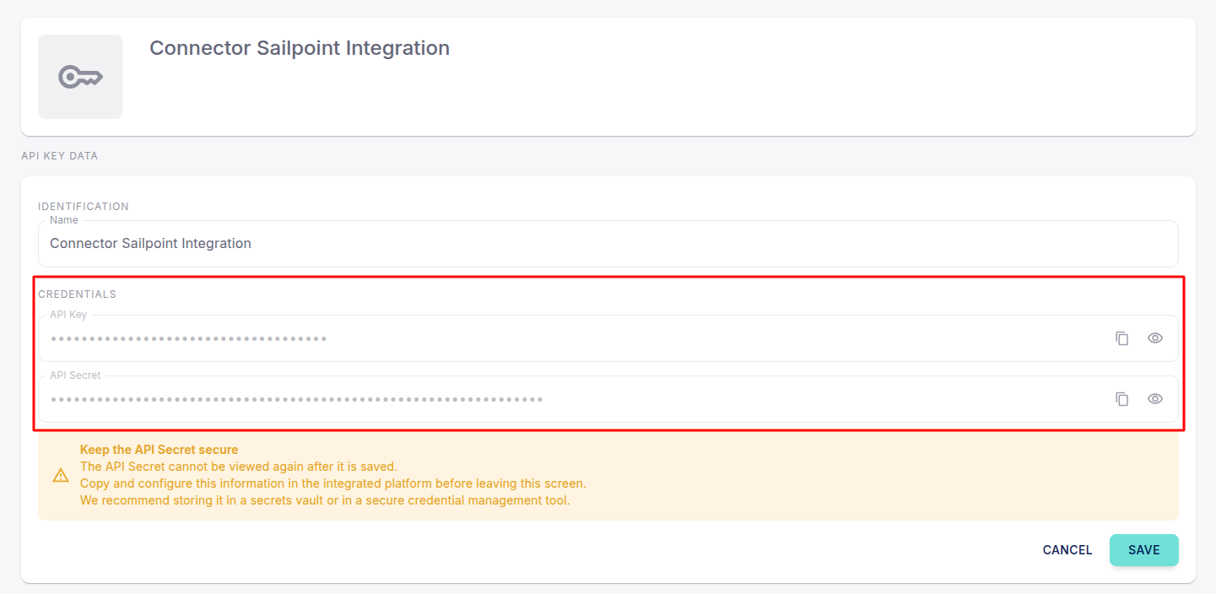1216x594 pixels.
Task: Click the key icon thumbnail in header
Action: [80, 77]
